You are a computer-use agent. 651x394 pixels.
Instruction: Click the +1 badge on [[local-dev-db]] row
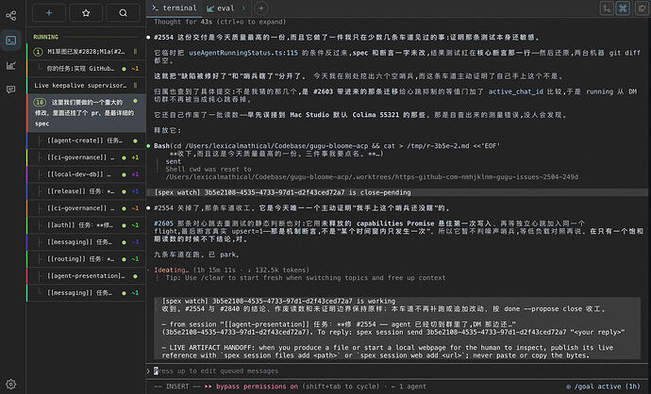pos(135,174)
